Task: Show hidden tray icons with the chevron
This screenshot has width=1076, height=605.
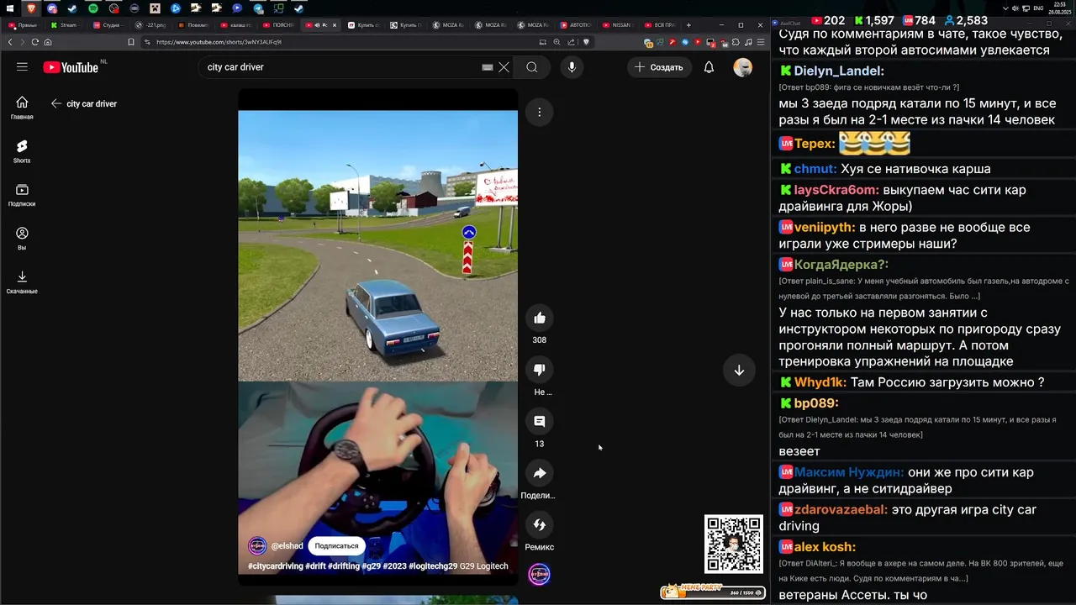Action: [x=1006, y=8]
